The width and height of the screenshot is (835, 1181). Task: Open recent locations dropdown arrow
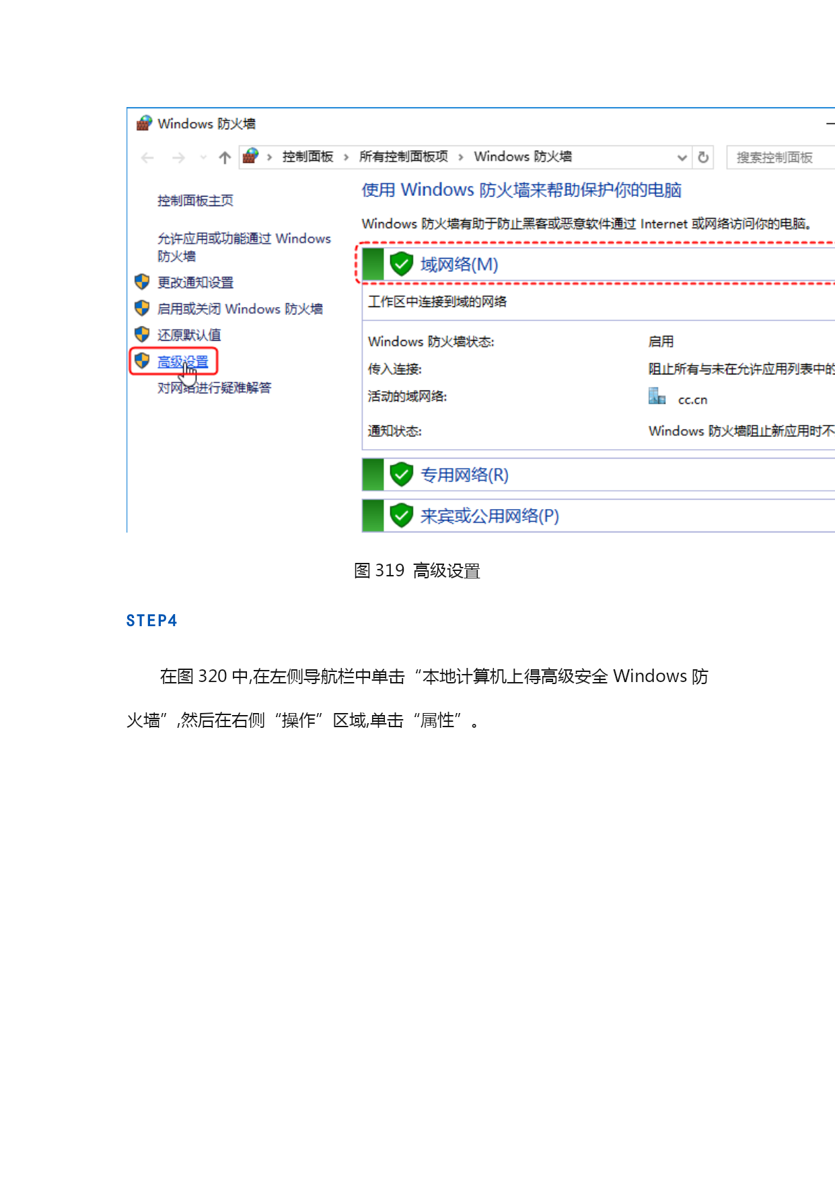[203, 158]
